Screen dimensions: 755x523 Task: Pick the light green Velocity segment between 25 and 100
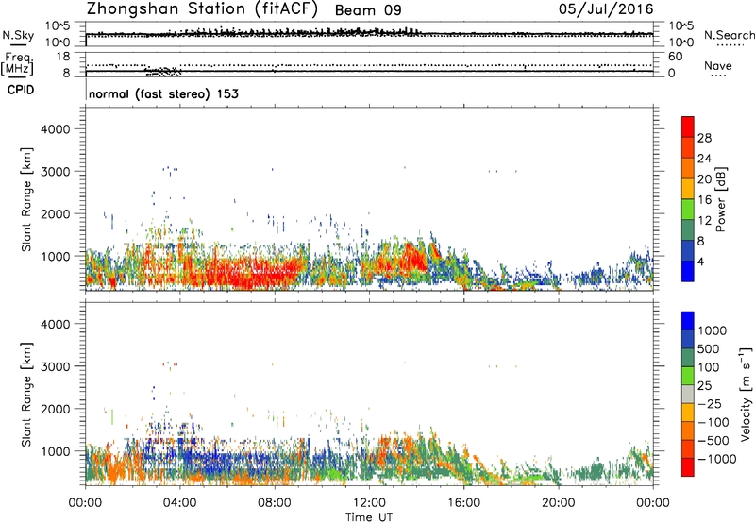click(x=688, y=376)
